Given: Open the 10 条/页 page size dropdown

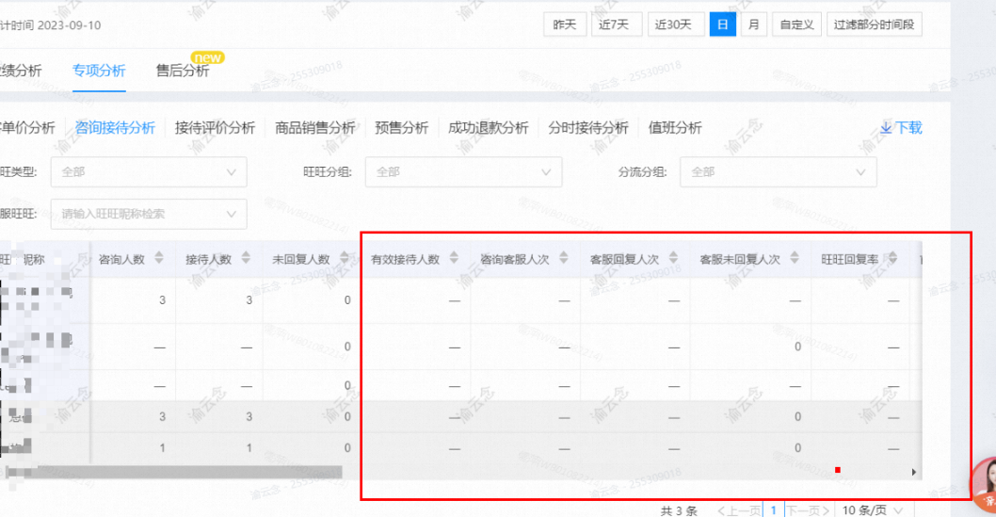Looking at the screenshot, I should click(x=873, y=510).
